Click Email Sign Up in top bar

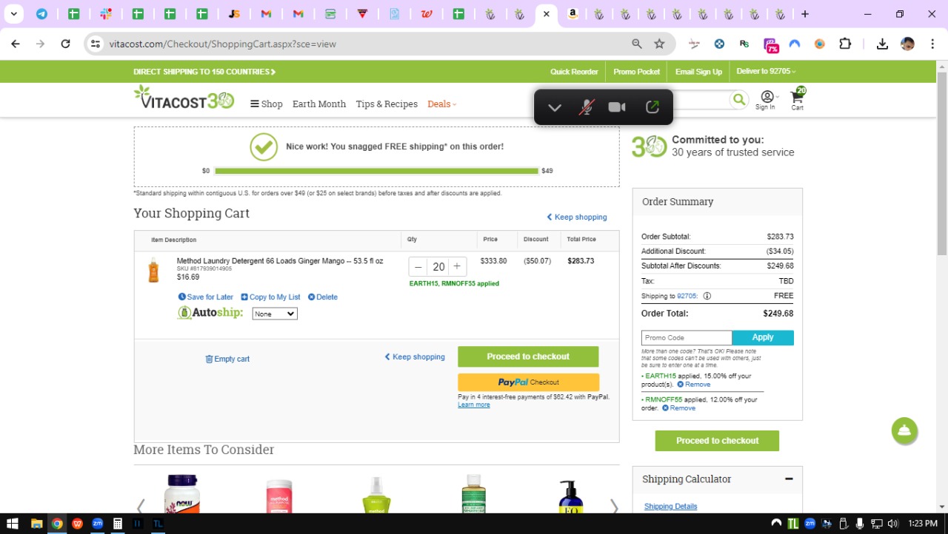tap(698, 72)
